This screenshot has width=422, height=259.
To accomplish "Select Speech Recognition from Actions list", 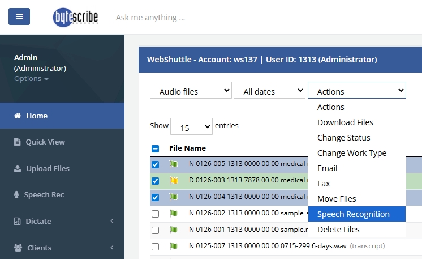I will point(354,214).
